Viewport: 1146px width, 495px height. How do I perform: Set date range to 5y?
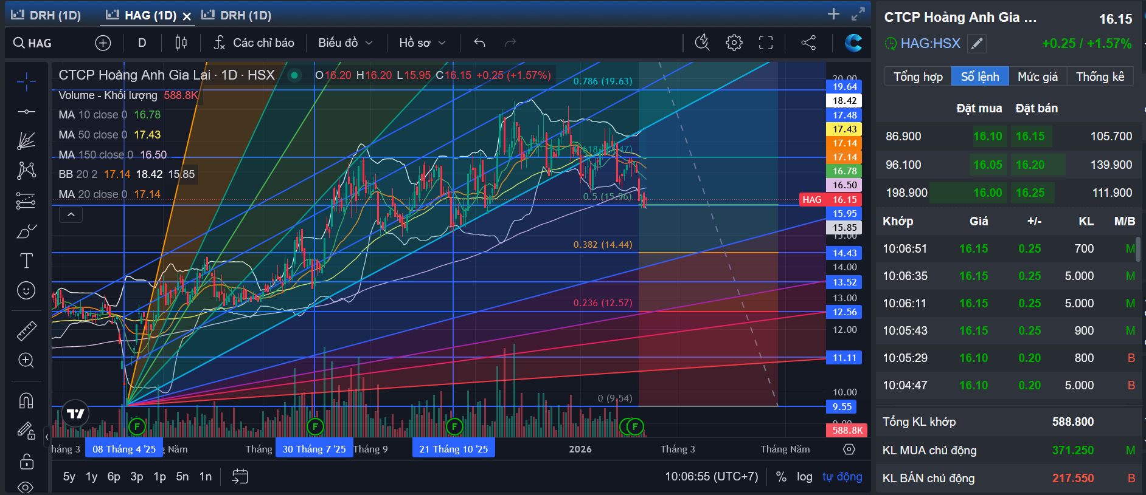tap(69, 477)
